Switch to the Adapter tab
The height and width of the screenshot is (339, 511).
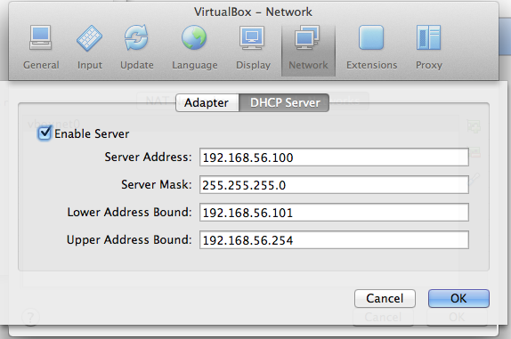(207, 103)
